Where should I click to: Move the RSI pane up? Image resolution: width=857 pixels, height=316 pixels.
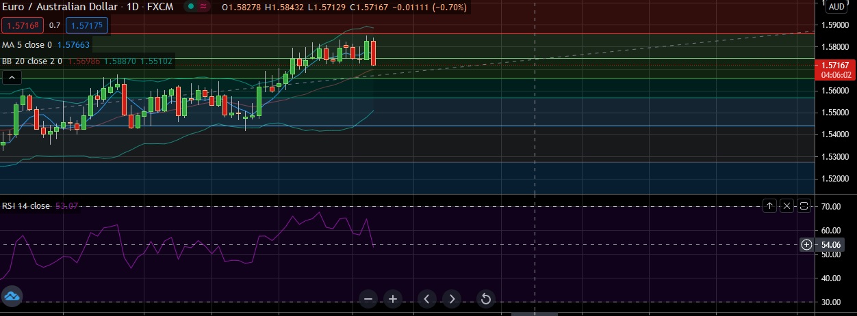click(x=769, y=205)
